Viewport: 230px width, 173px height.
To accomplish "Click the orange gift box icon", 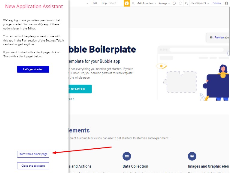I will (x=127, y=3).
